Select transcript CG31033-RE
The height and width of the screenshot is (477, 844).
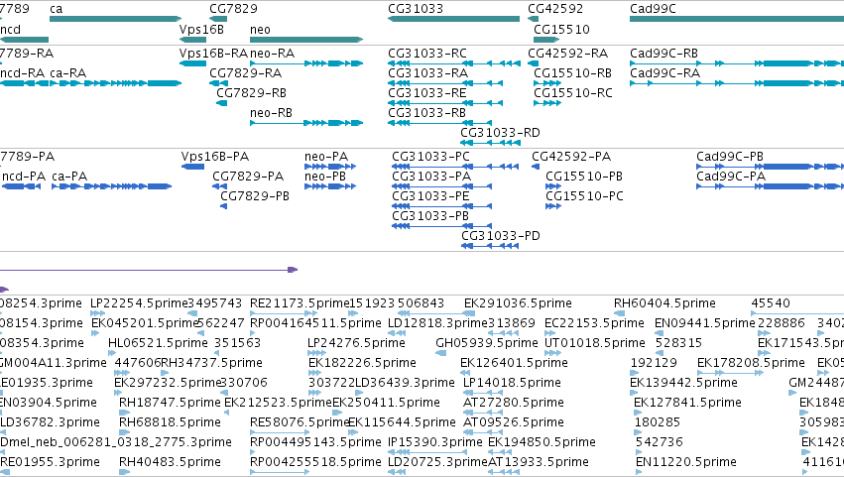[445, 103]
